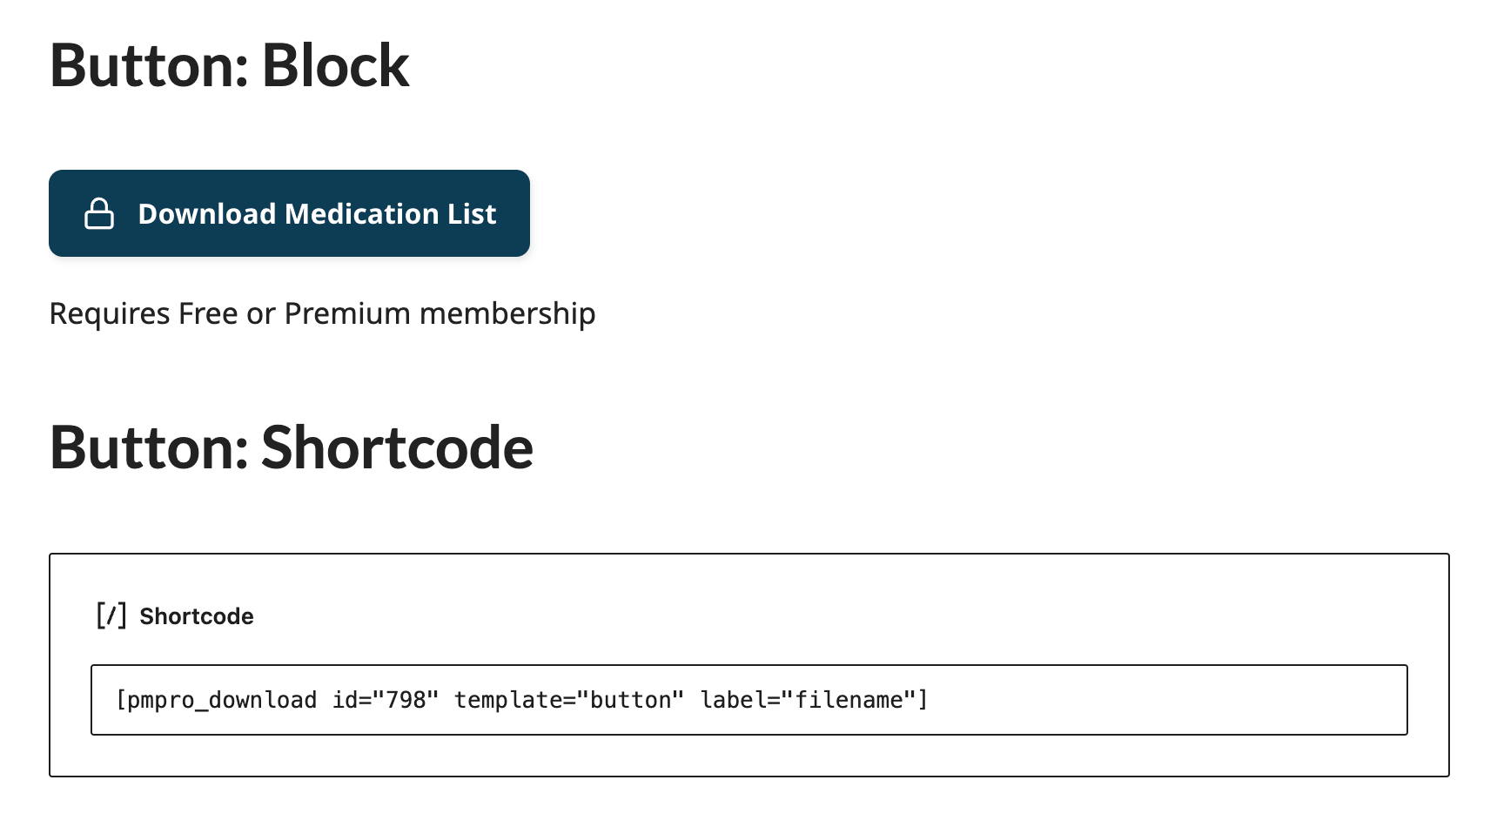This screenshot has width=1497, height=827.
Task: Click the Shortcode label text
Action: point(197,615)
